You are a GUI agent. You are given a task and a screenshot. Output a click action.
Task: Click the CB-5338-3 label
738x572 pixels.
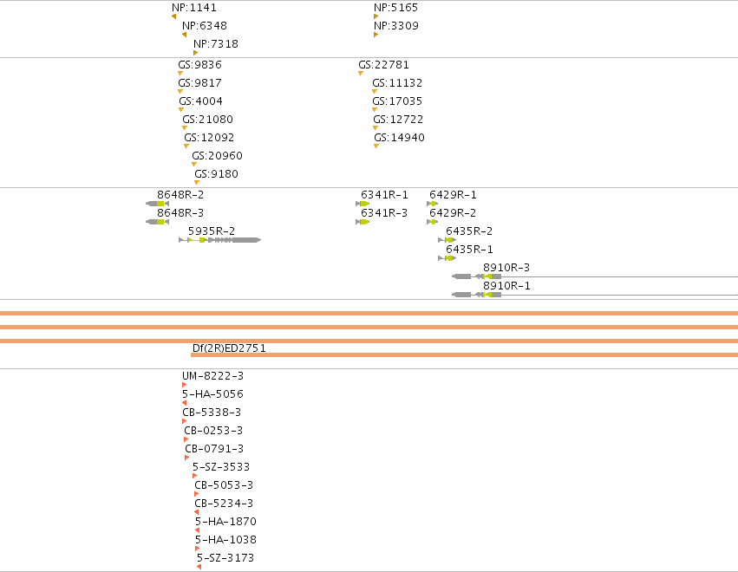(212, 413)
